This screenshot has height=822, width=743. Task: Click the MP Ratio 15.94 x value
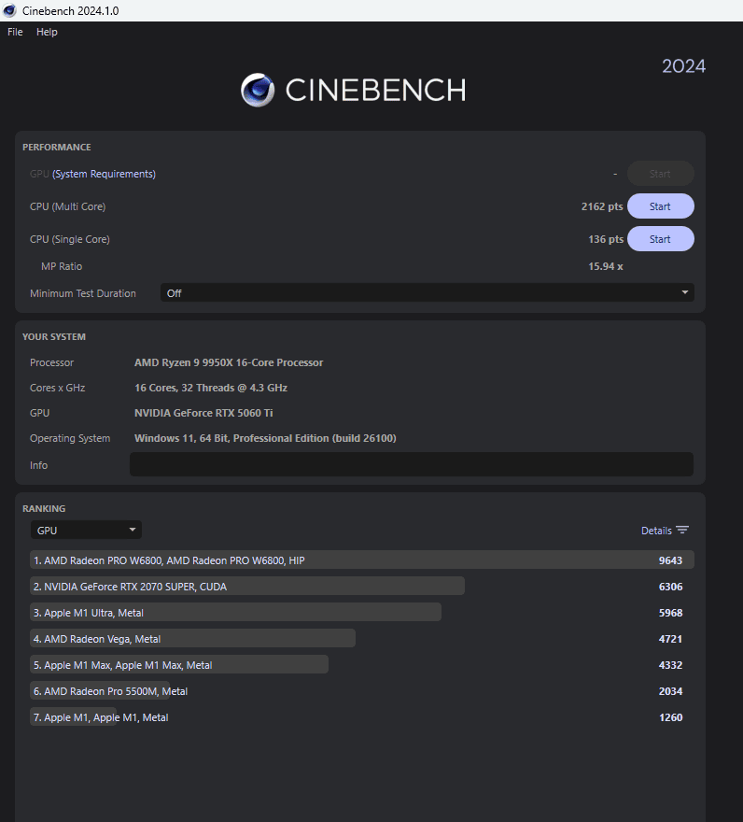pyautogui.click(x=606, y=266)
